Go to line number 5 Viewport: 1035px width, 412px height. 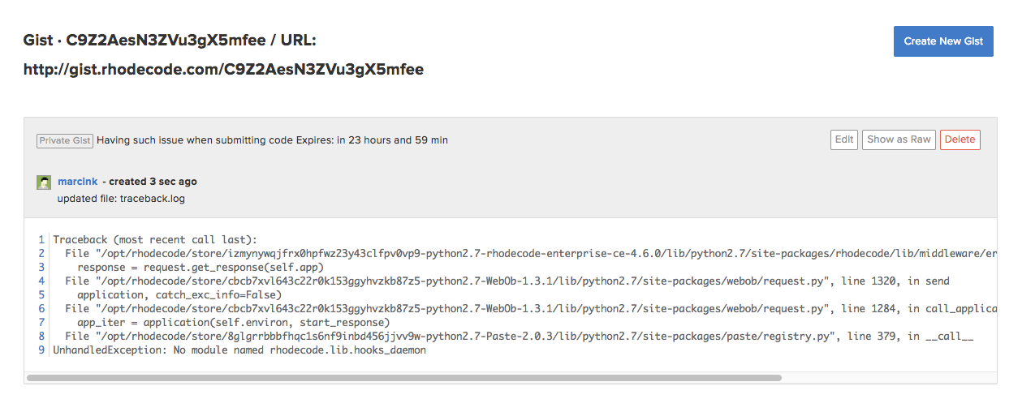[41, 295]
